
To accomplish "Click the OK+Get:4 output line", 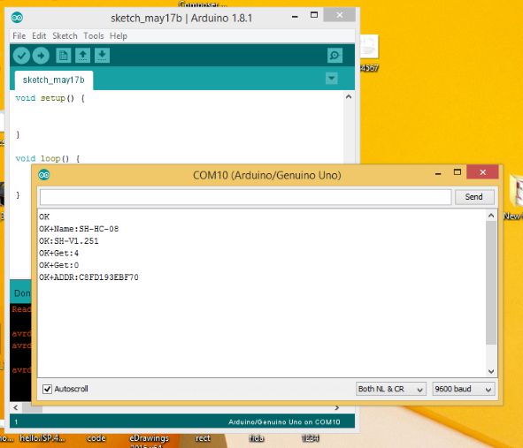I will click(58, 253).
